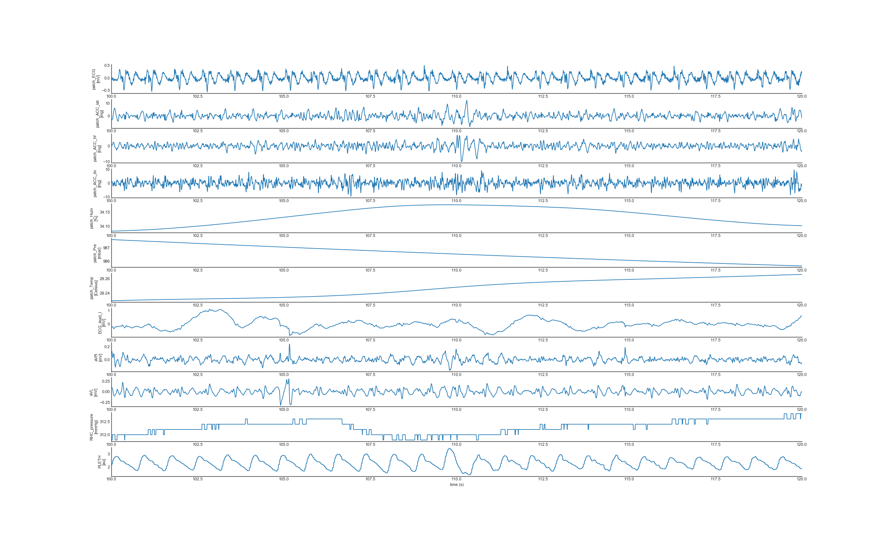Image resolution: width=891 pixels, height=535 pixels.
Task: Click the 100.0 tick under patch_ECG plot
Action: [111, 96]
